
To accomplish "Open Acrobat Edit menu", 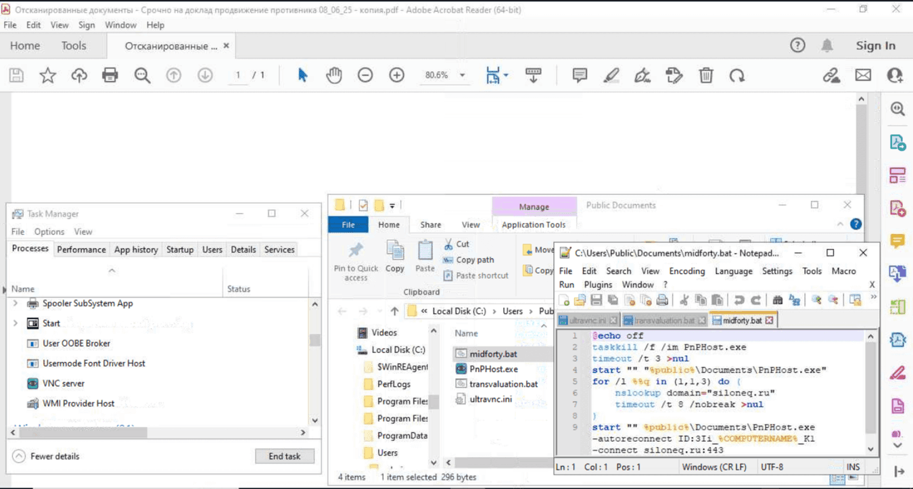I will (34, 25).
